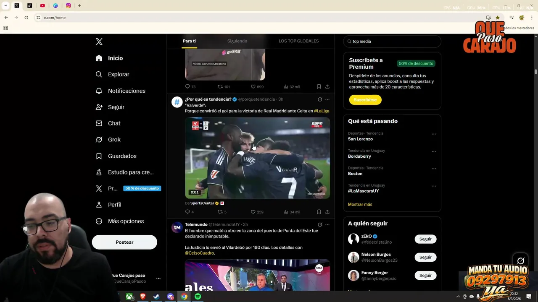
Task: Open #LaMascaraUY trend
Action: (364, 191)
